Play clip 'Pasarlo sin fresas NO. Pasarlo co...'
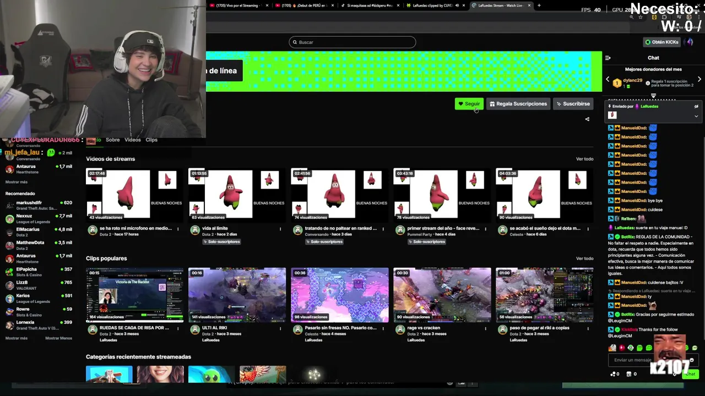Image resolution: width=705 pixels, height=396 pixels. click(x=339, y=294)
